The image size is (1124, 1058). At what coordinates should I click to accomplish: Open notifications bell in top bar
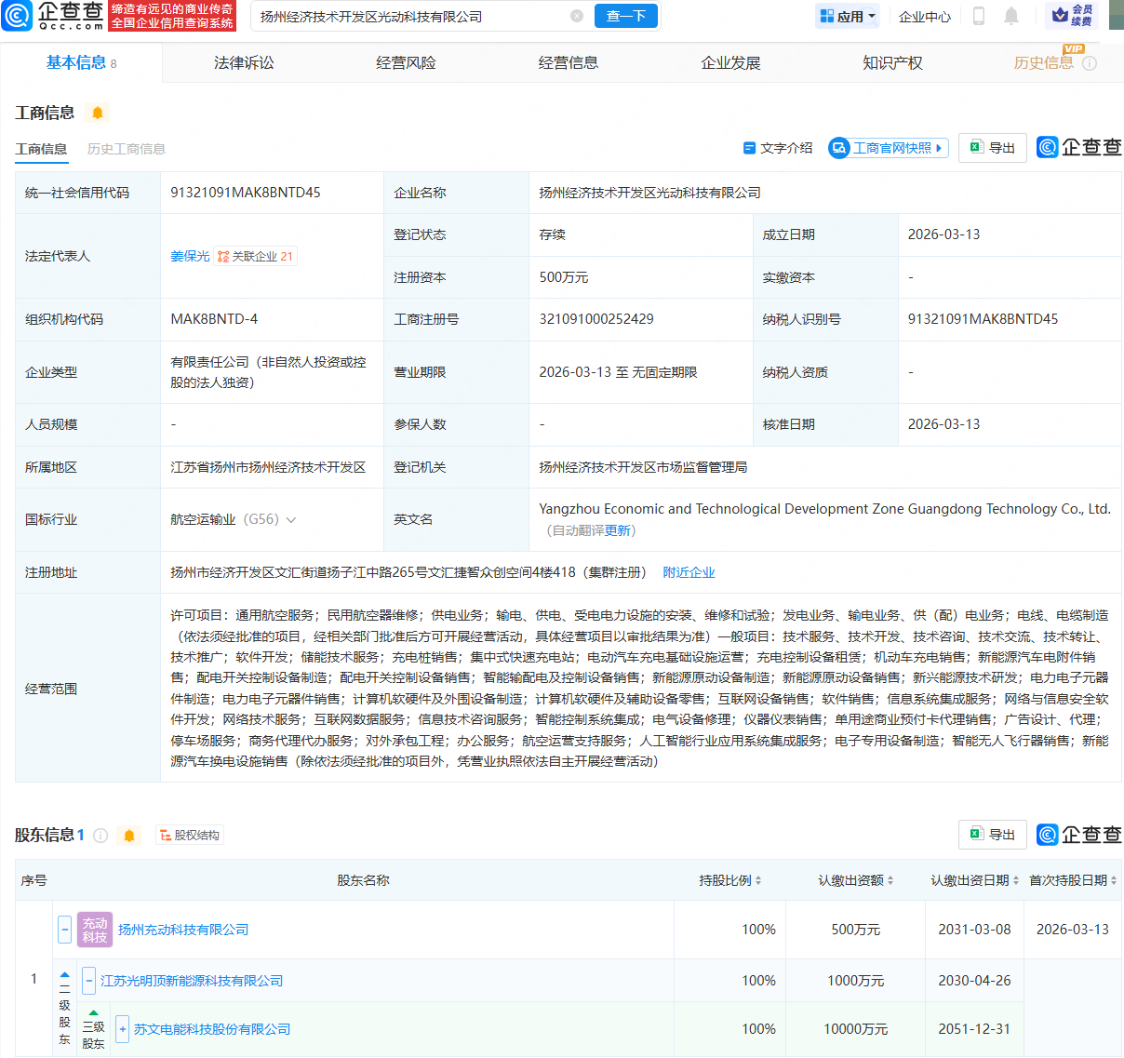(x=1011, y=16)
